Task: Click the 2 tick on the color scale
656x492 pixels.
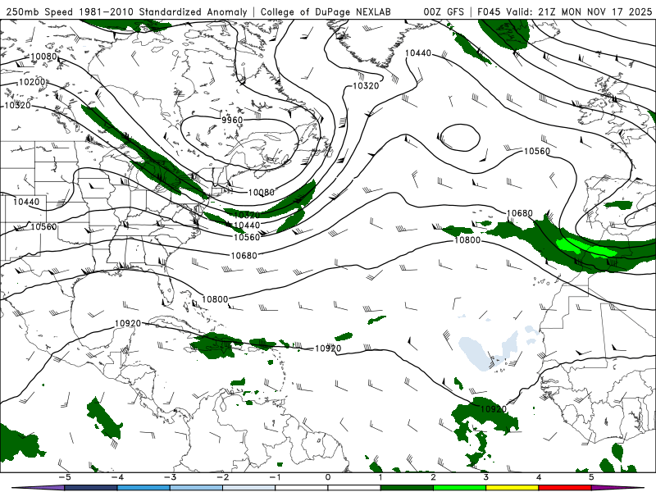Action: click(433, 477)
